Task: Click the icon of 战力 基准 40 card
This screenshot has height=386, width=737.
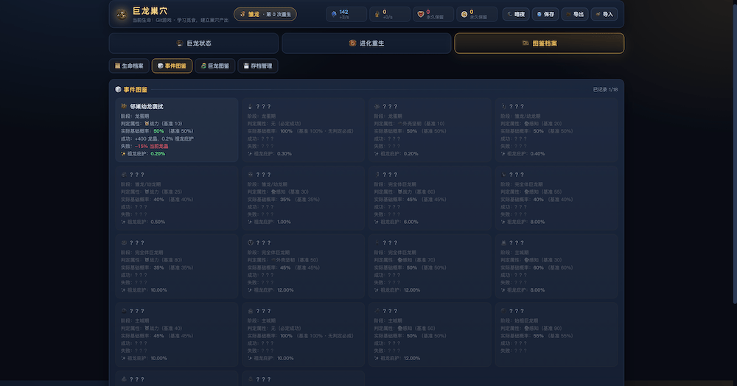Action: coord(124,311)
